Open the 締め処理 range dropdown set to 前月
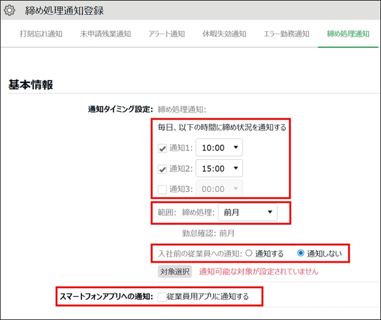This screenshot has height=320, width=381. 247,212
